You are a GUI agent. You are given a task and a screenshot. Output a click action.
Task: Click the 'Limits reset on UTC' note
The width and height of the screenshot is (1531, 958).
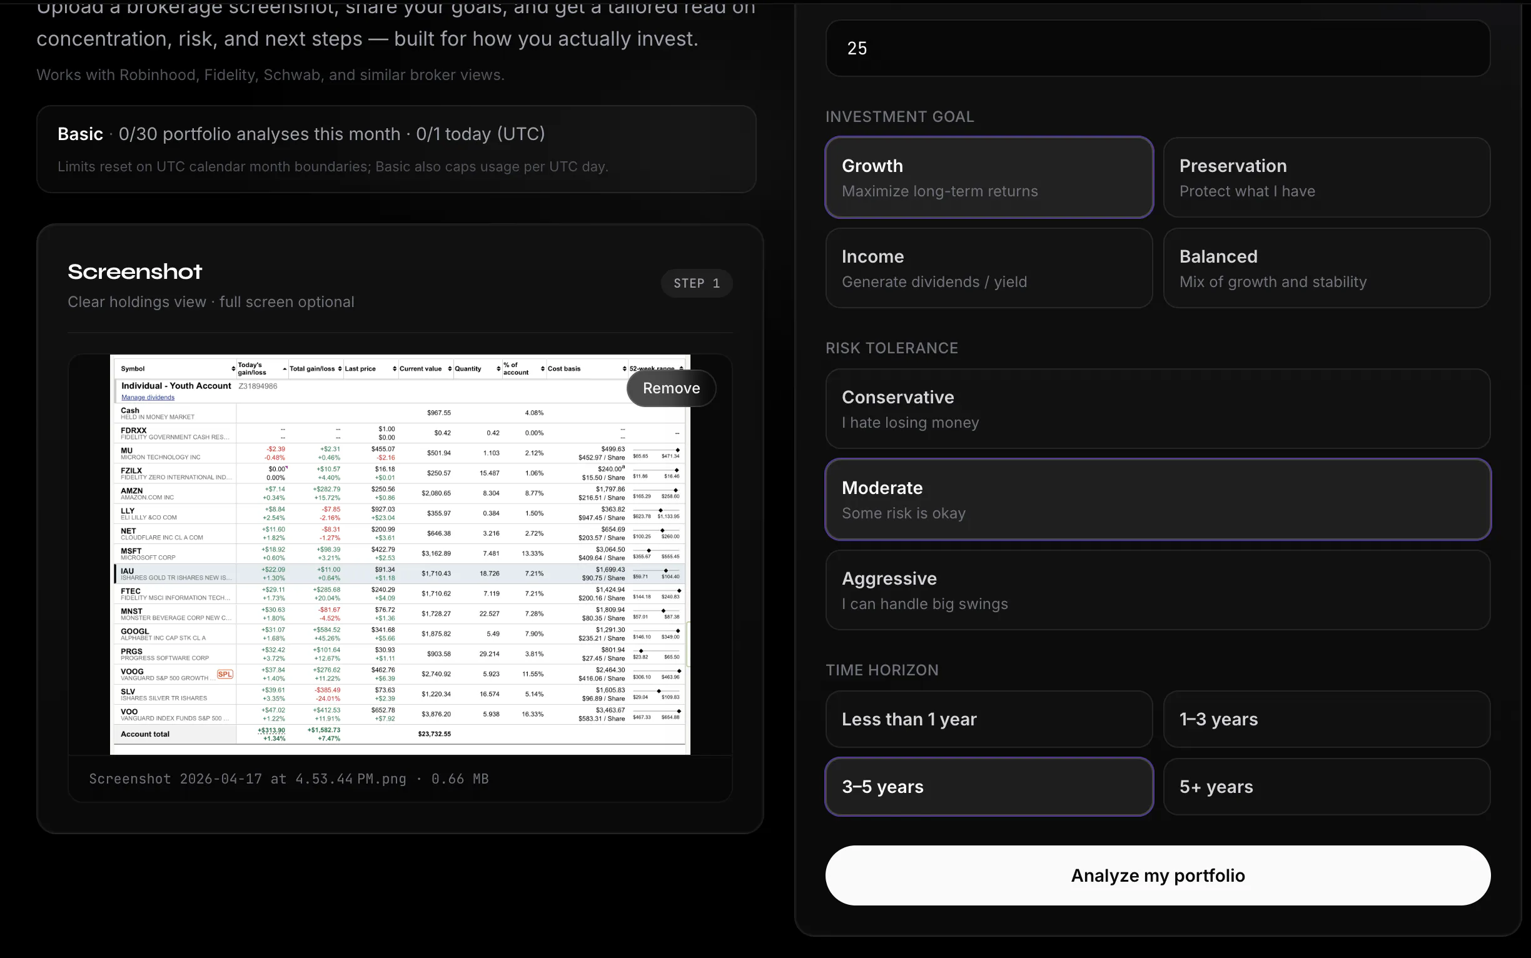333,166
